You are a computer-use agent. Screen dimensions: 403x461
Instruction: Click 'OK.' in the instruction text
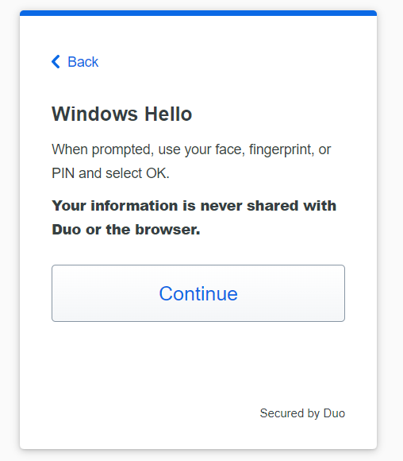click(158, 173)
